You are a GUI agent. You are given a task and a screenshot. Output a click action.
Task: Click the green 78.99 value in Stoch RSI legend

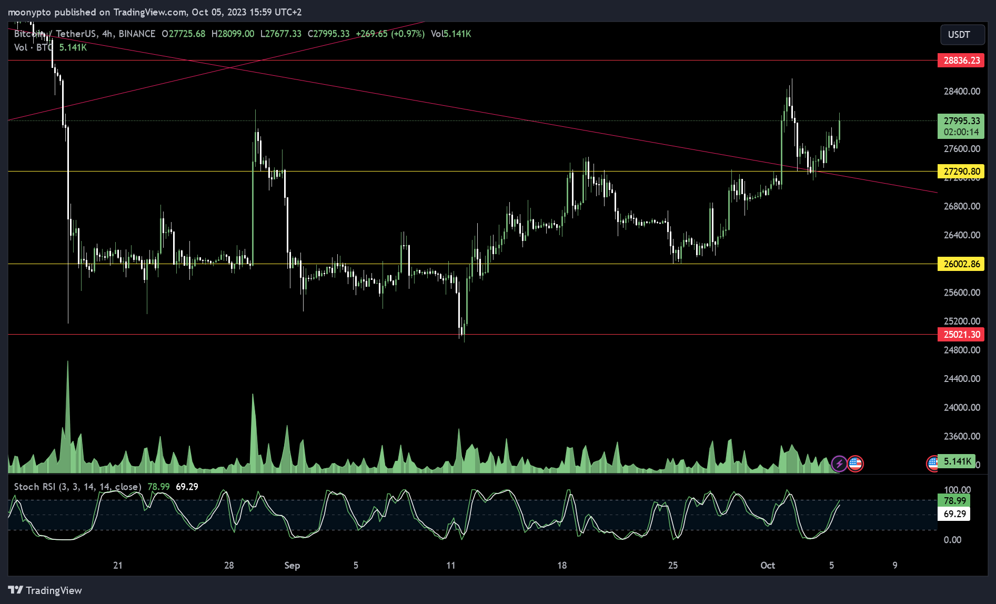[x=158, y=487]
